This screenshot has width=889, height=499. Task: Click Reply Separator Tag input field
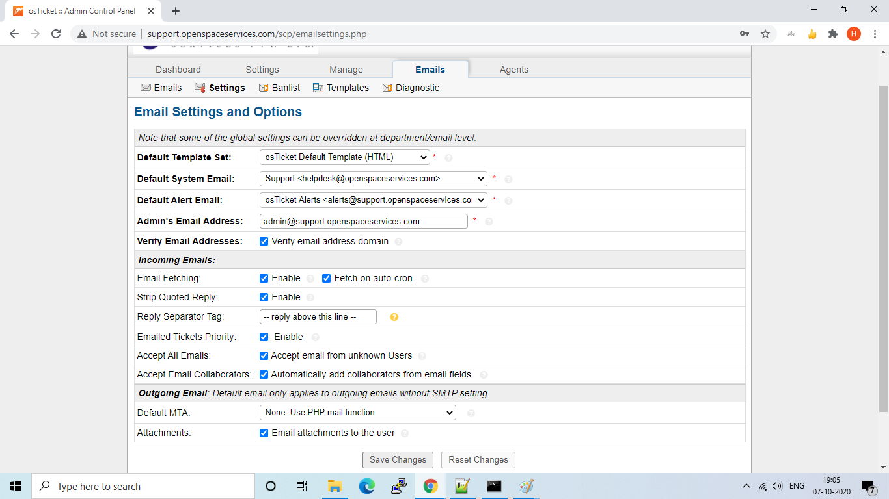coord(318,316)
